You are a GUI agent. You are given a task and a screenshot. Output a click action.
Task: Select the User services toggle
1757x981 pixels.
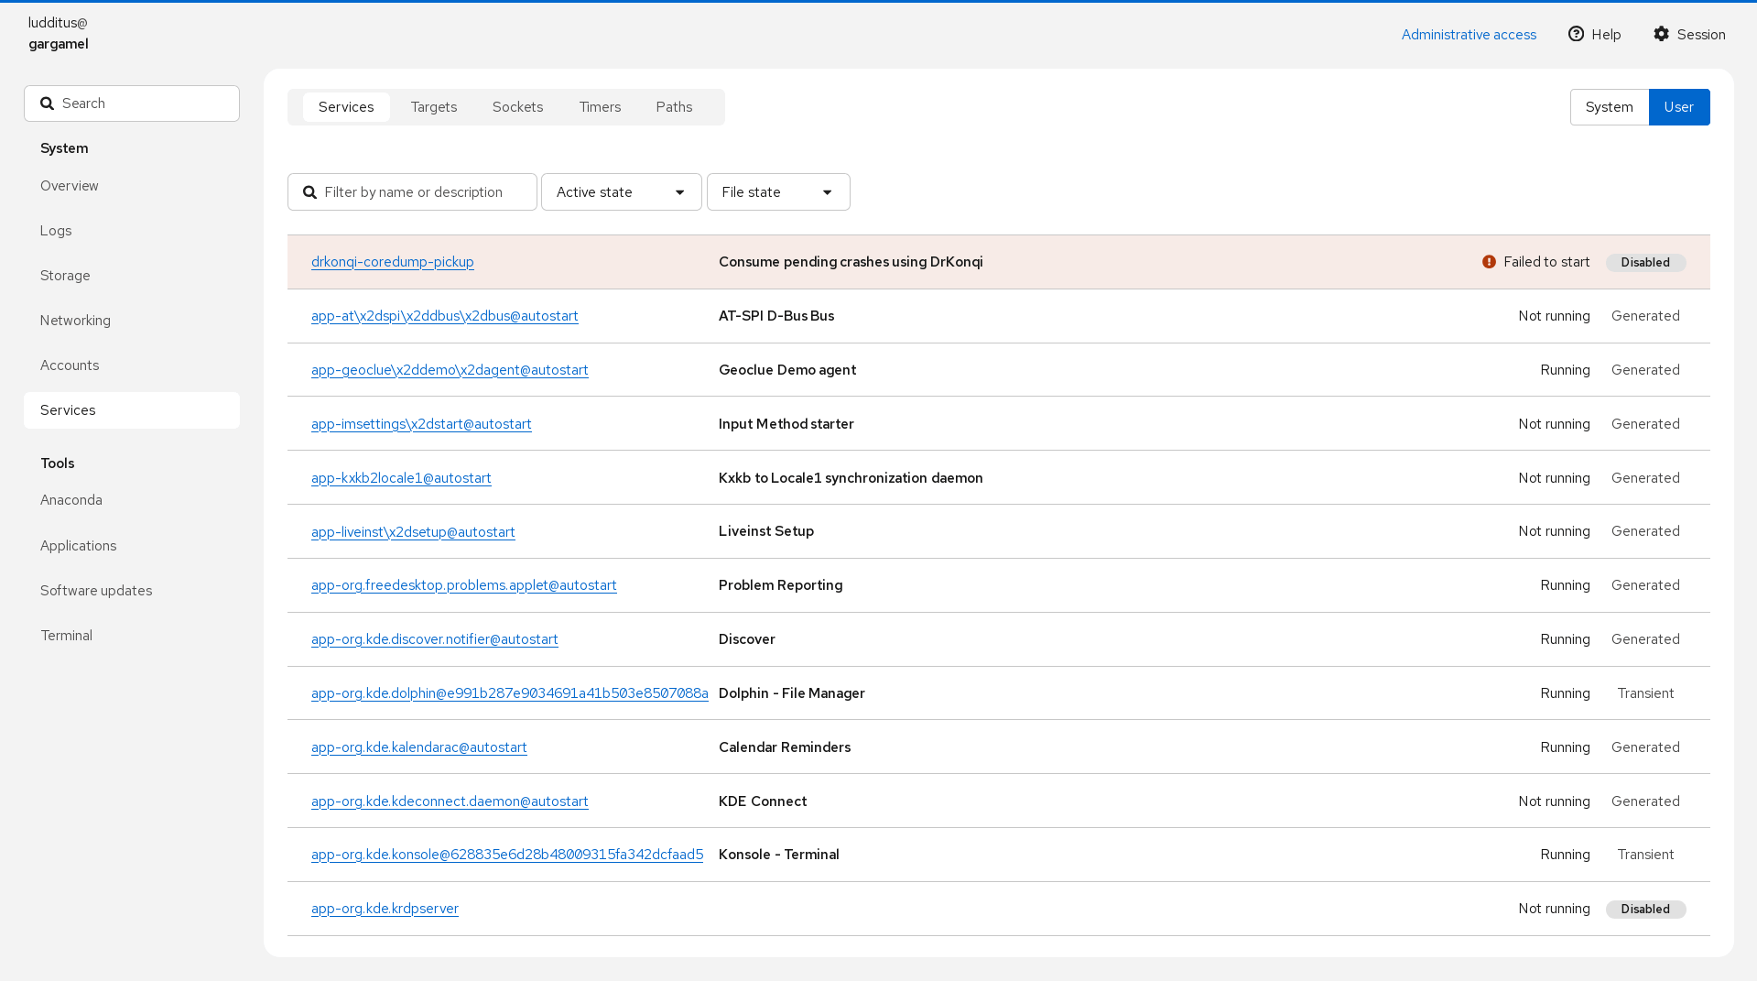point(1678,107)
